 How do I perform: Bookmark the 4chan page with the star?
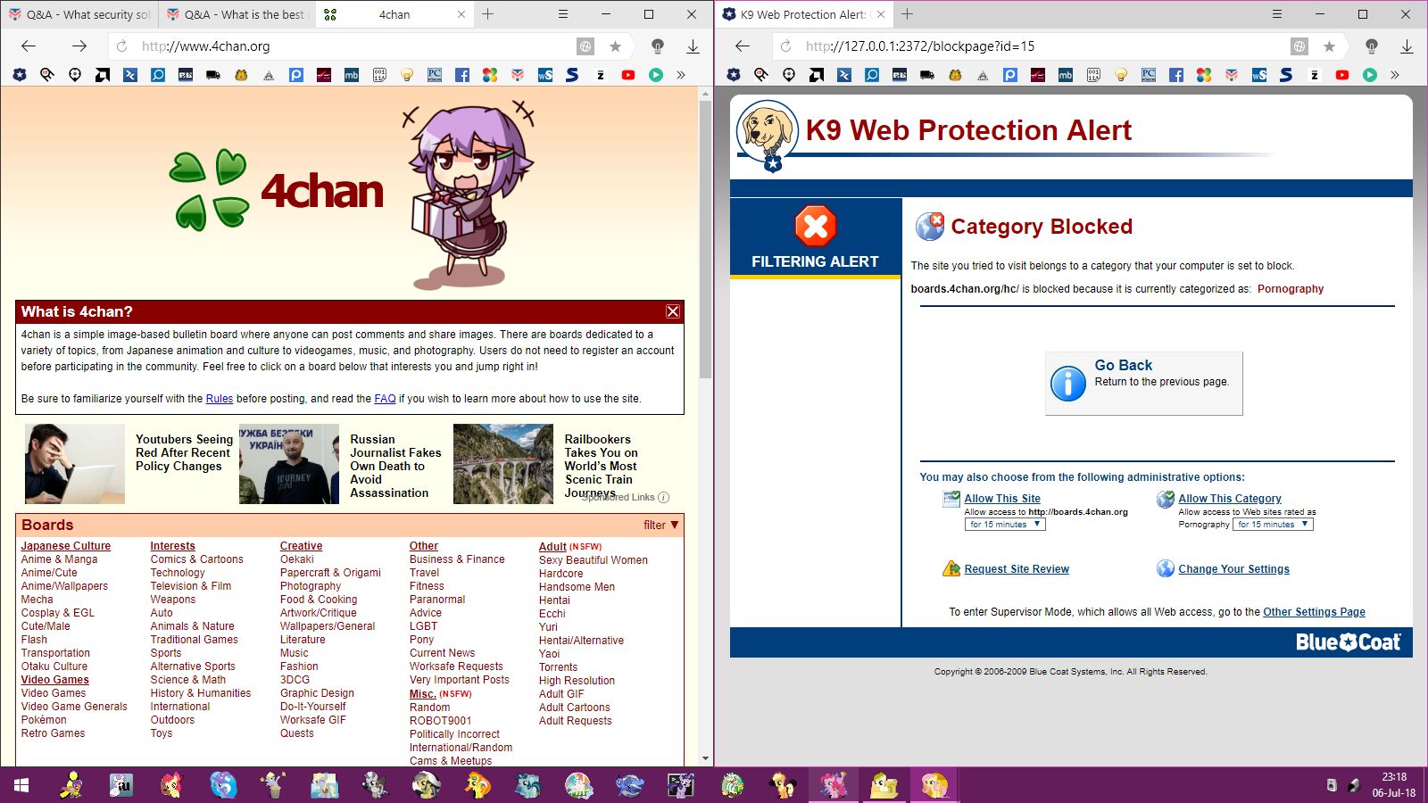(x=615, y=46)
